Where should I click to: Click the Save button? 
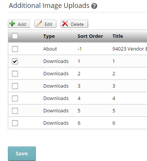click(x=22, y=154)
